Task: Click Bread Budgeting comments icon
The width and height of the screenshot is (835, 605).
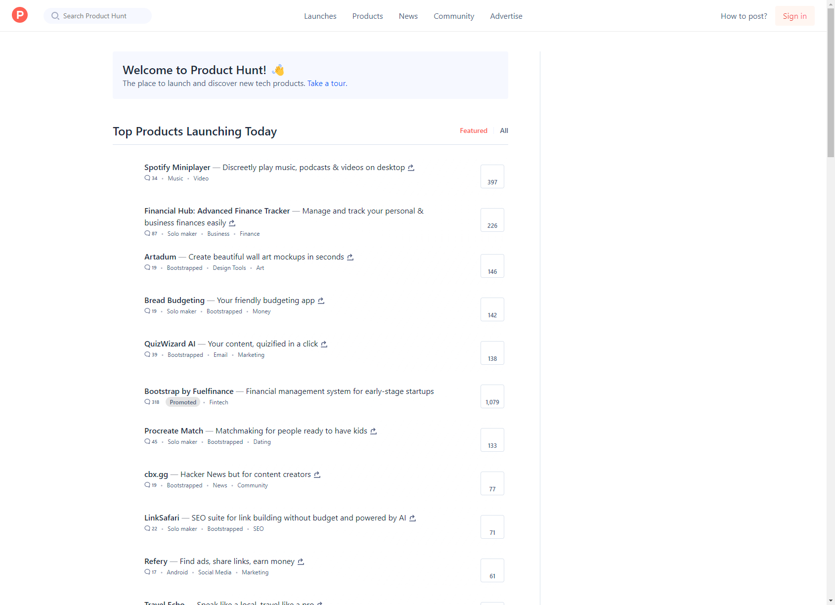Action: point(147,311)
